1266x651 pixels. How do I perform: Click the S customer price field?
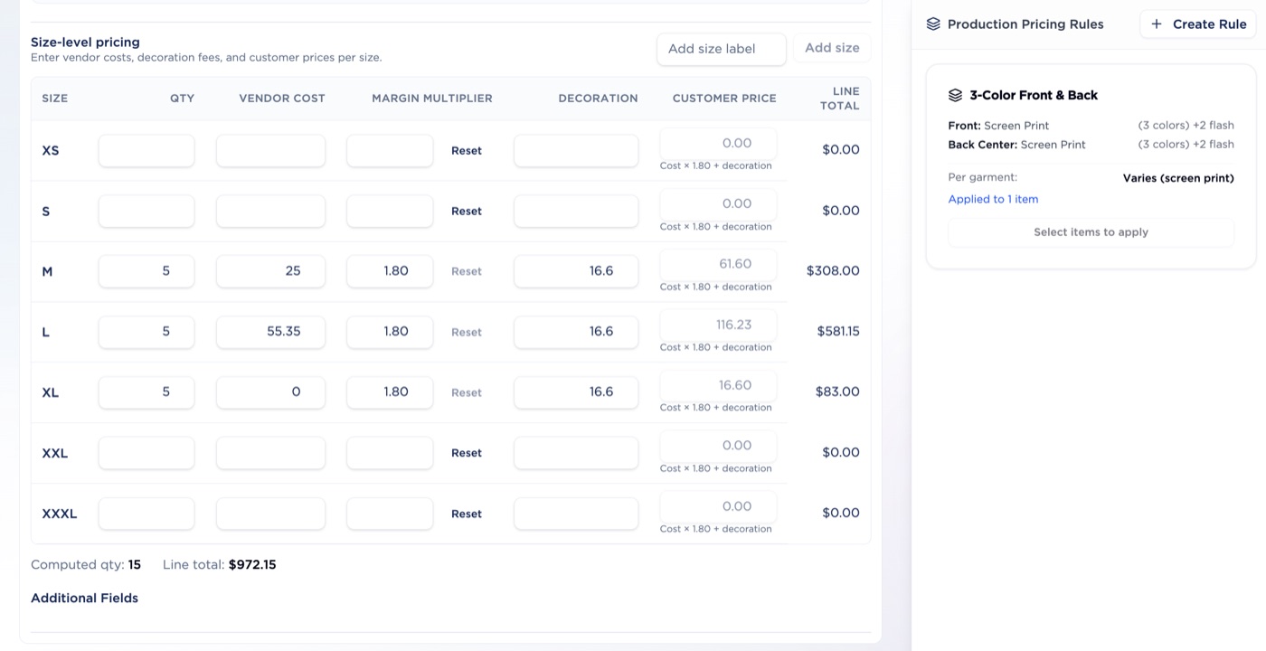click(x=718, y=203)
